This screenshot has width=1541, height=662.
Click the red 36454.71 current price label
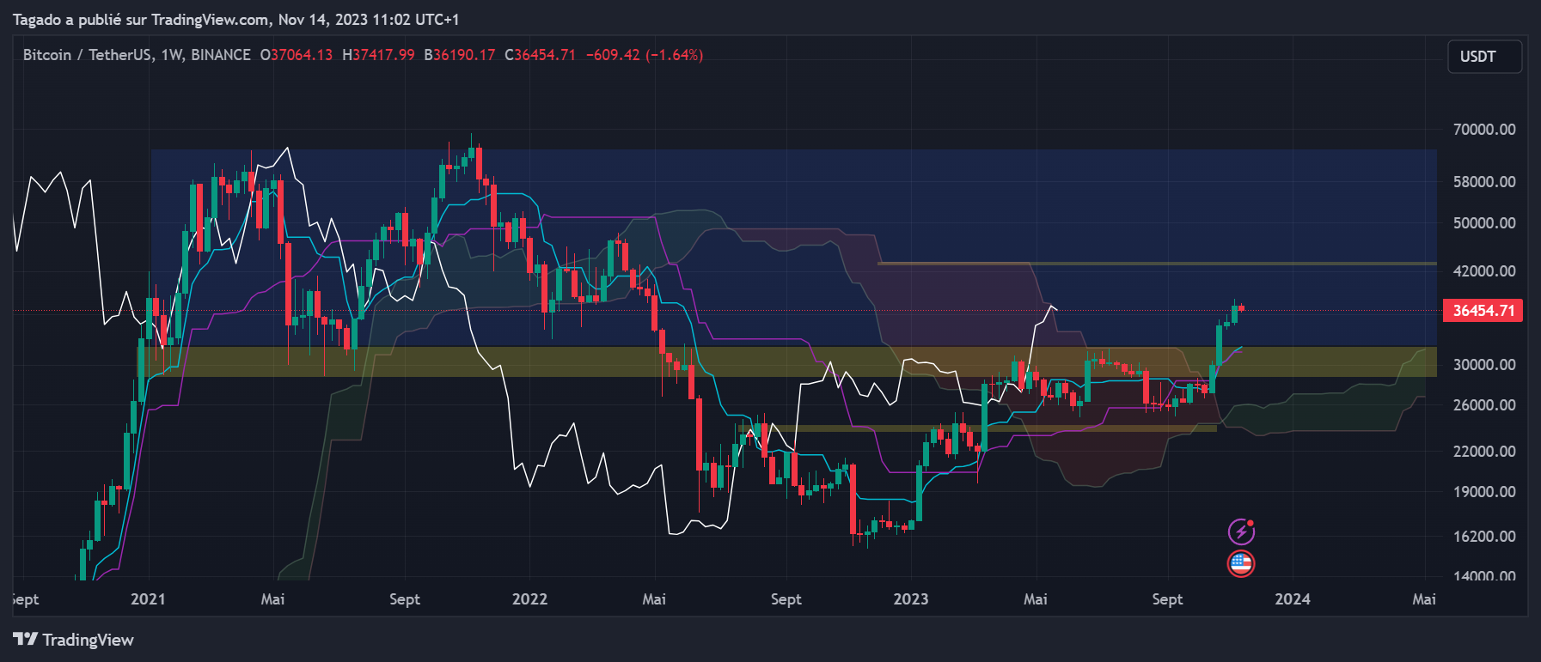tap(1483, 311)
